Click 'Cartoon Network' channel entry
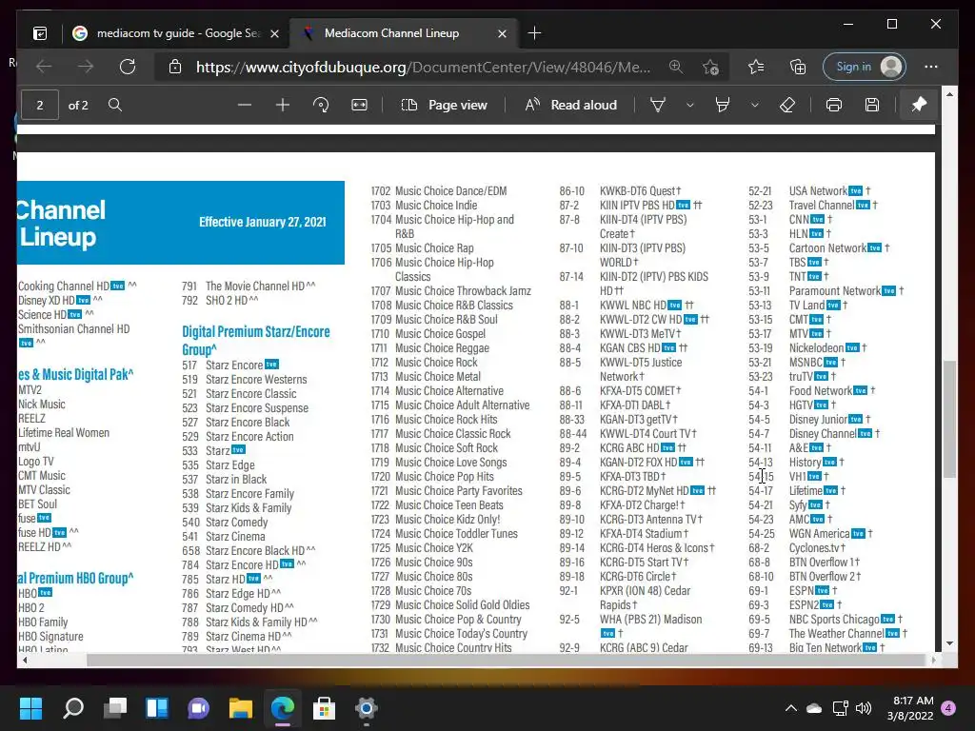 [x=827, y=248]
